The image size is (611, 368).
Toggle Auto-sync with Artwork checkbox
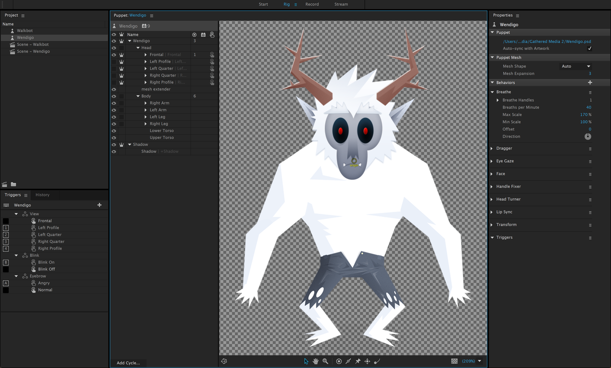(x=590, y=48)
